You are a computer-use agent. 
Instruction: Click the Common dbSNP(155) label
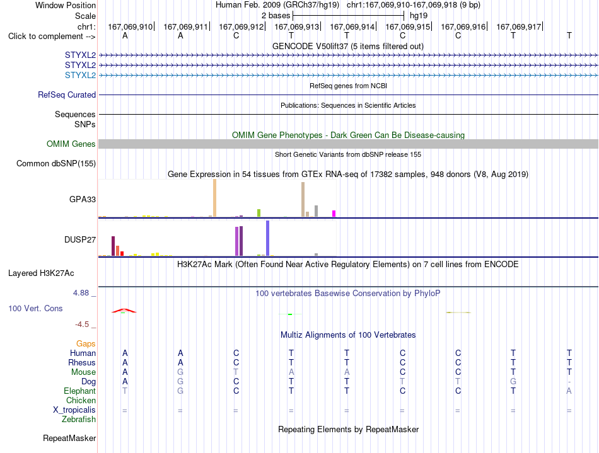pos(56,163)
